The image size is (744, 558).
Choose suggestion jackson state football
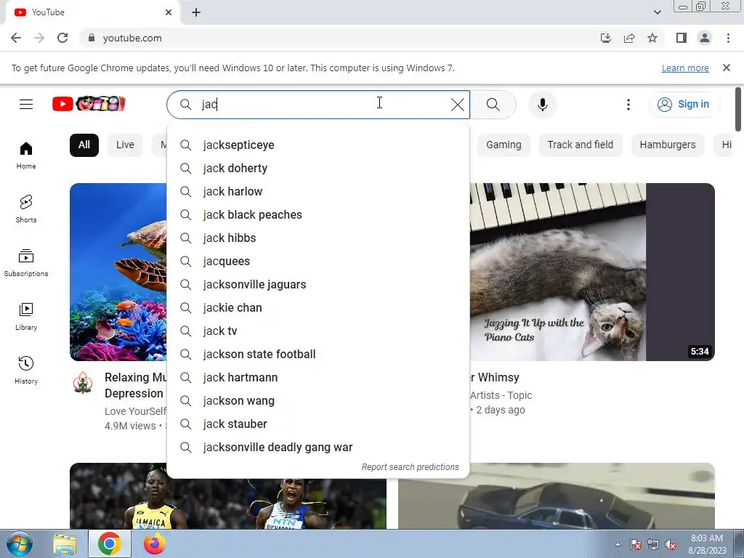click(x=318, y=355)
